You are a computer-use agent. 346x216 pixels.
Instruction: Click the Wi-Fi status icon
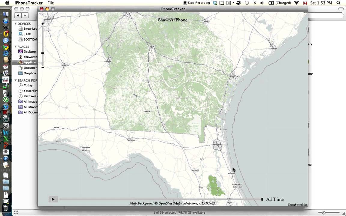pos(296,3)
